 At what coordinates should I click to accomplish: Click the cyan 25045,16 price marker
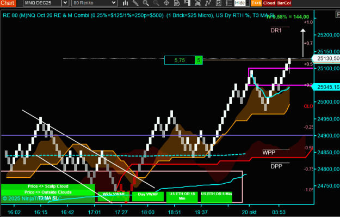tap(326, 87)
